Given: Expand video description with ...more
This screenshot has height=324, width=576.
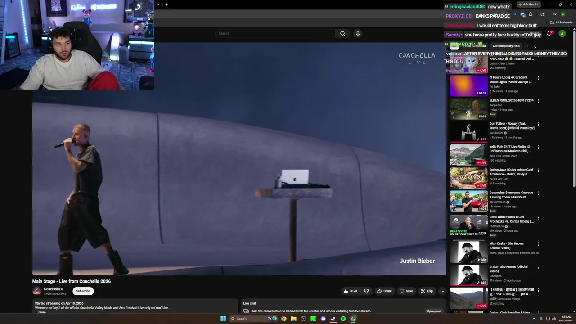Looking at the screenshot, I should point(41,312).
